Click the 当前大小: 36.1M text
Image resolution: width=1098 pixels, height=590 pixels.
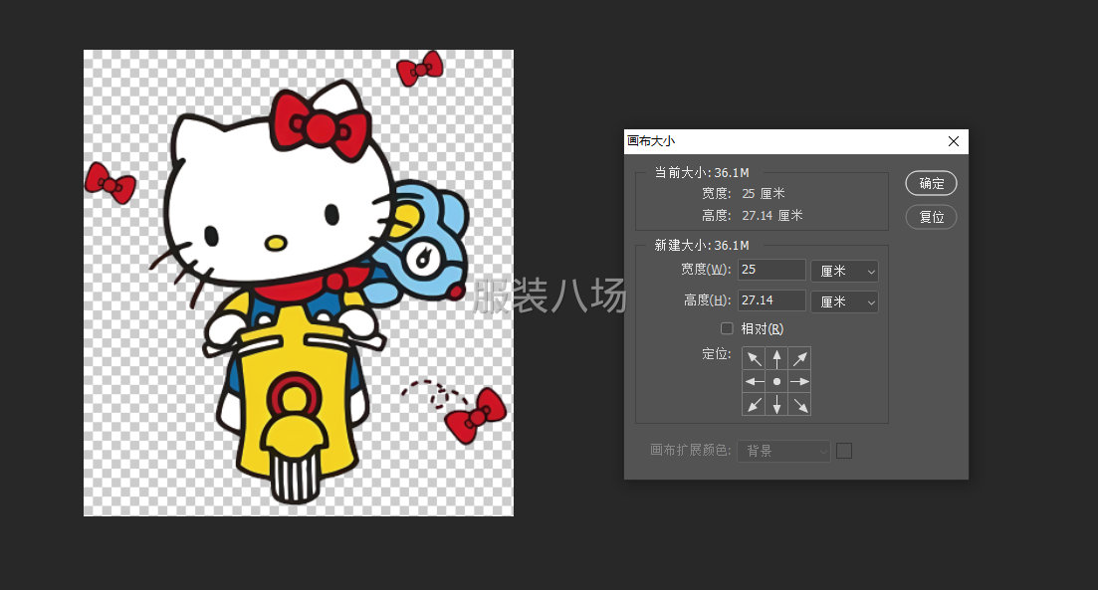(x=702, y=172)
